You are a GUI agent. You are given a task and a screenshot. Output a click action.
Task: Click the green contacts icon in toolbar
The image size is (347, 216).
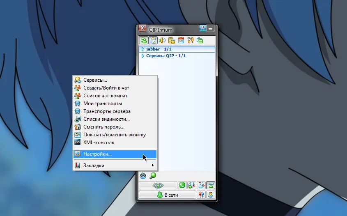point(144,40)
